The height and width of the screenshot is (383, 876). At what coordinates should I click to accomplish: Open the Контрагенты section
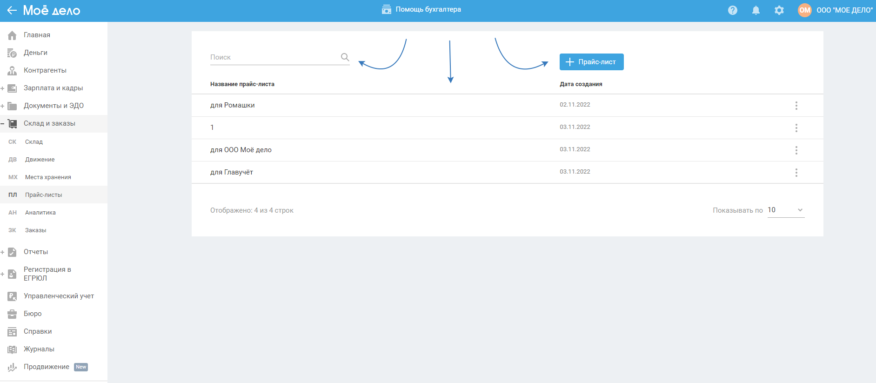[x=45, y=70]
